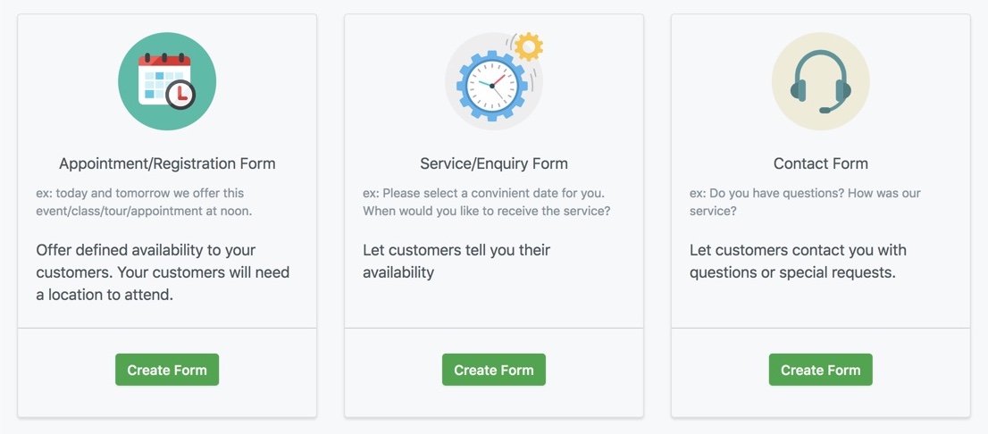
Task: Click the small clock badge on calendar icon
Action: (x=180, y=95)
